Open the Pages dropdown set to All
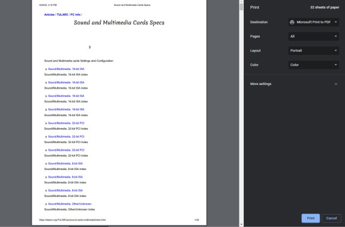 [313, 37]
